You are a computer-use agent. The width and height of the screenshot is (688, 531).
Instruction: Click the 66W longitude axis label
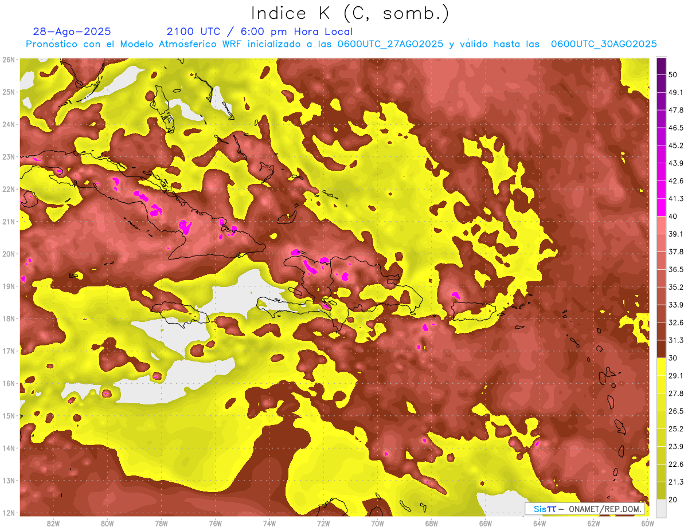tap(486, 523)
